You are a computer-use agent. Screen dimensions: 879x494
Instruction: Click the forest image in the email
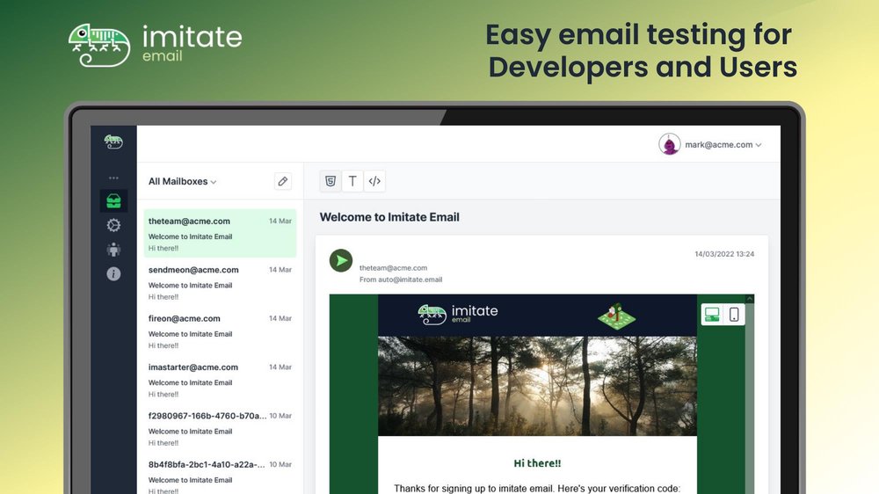(x=537, y=386)
